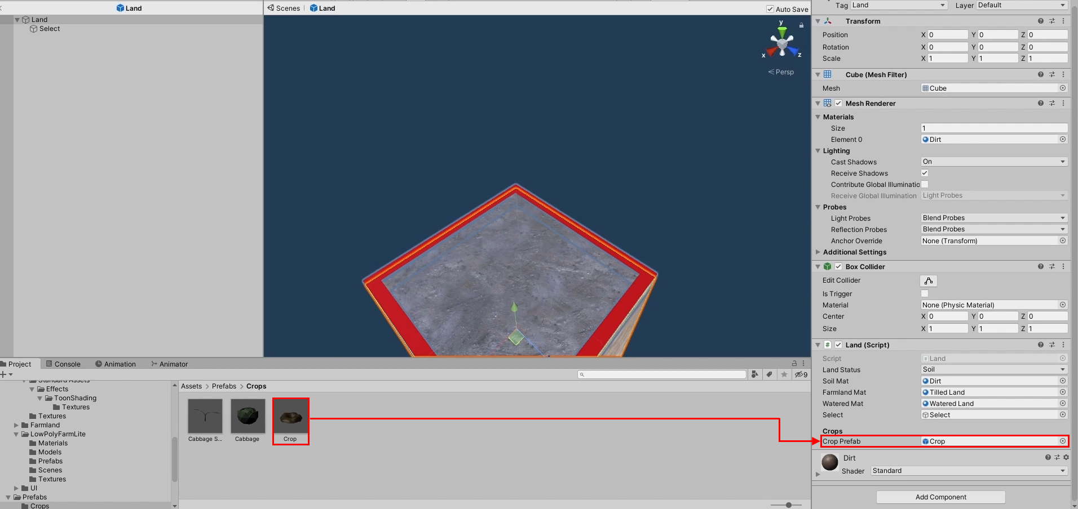Open the Cast Shadows dropdown

point(993,162)
